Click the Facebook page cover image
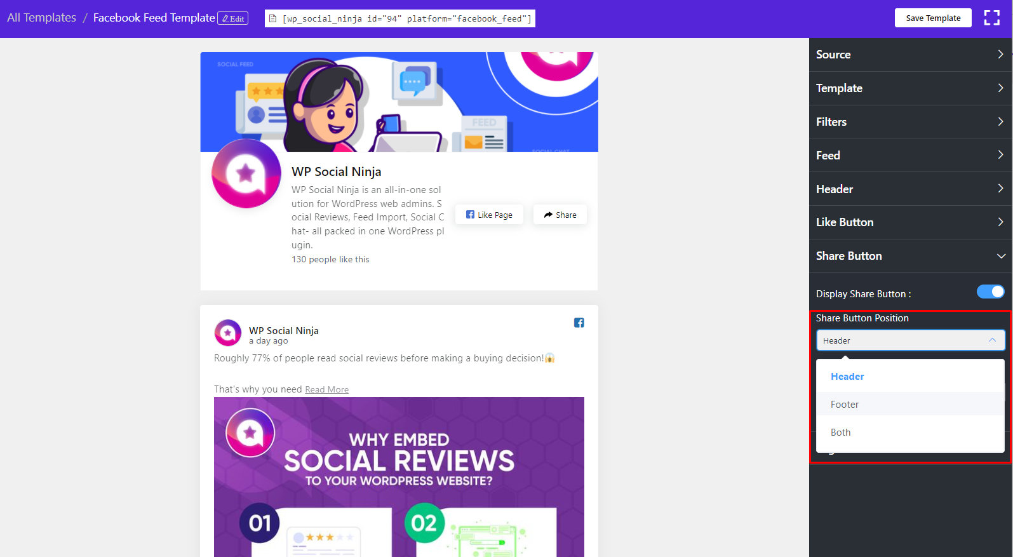 (x=399, y=102)
